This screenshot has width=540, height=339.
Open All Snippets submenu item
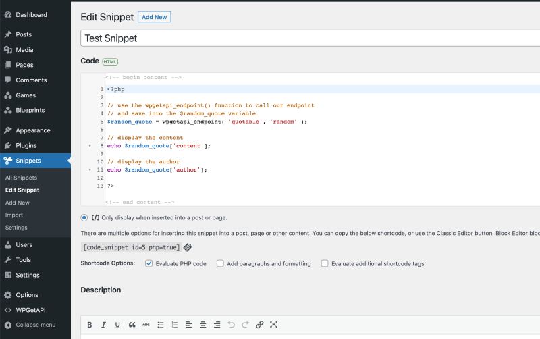click(21, 178)
